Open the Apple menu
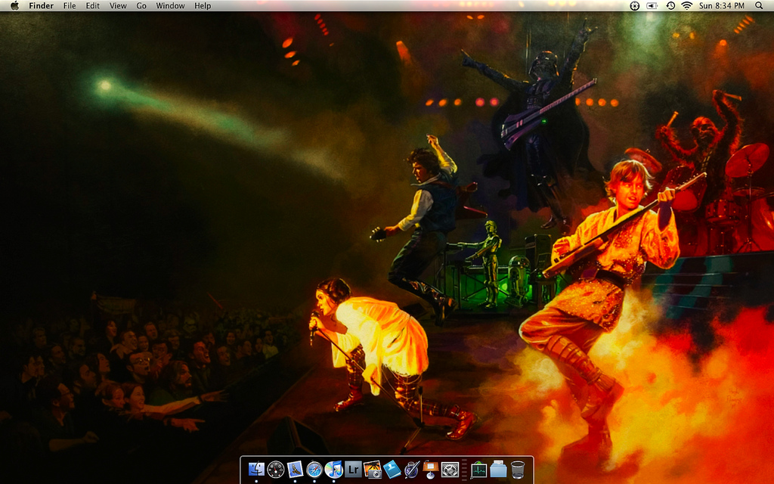This screenshot has height=484, width=774. coord(15,6)
